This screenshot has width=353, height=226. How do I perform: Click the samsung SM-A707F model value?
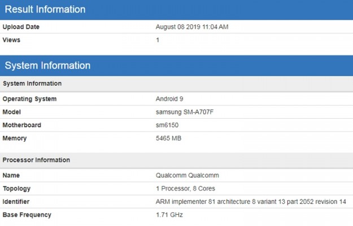[x=185, y=112]
